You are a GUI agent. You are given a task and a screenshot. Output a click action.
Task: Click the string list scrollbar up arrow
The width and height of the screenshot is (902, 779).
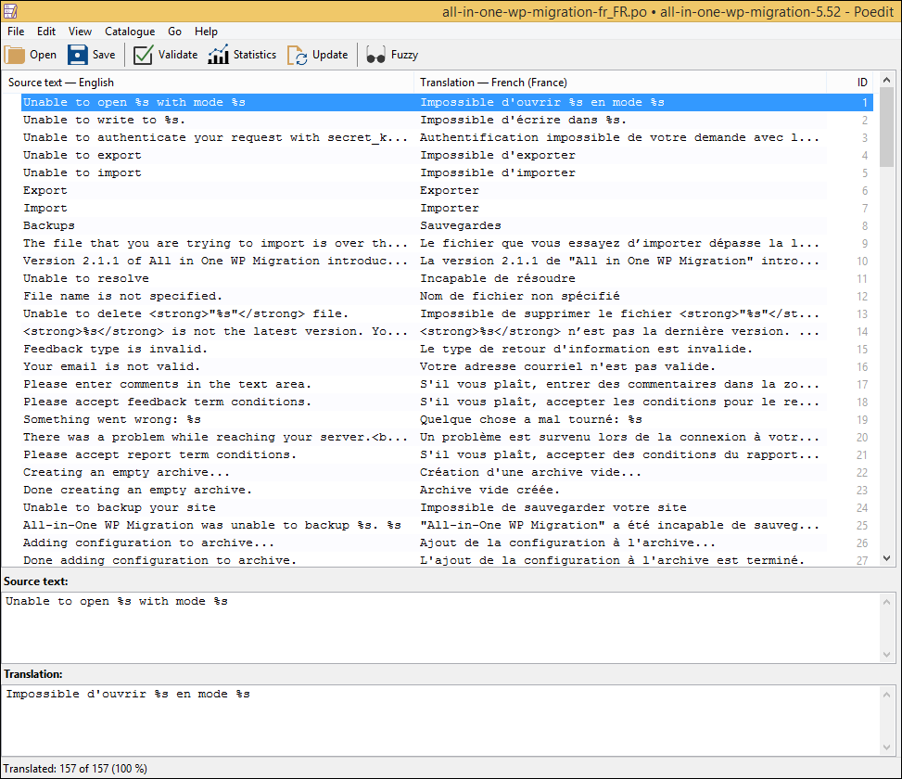[x=886, y=80]
